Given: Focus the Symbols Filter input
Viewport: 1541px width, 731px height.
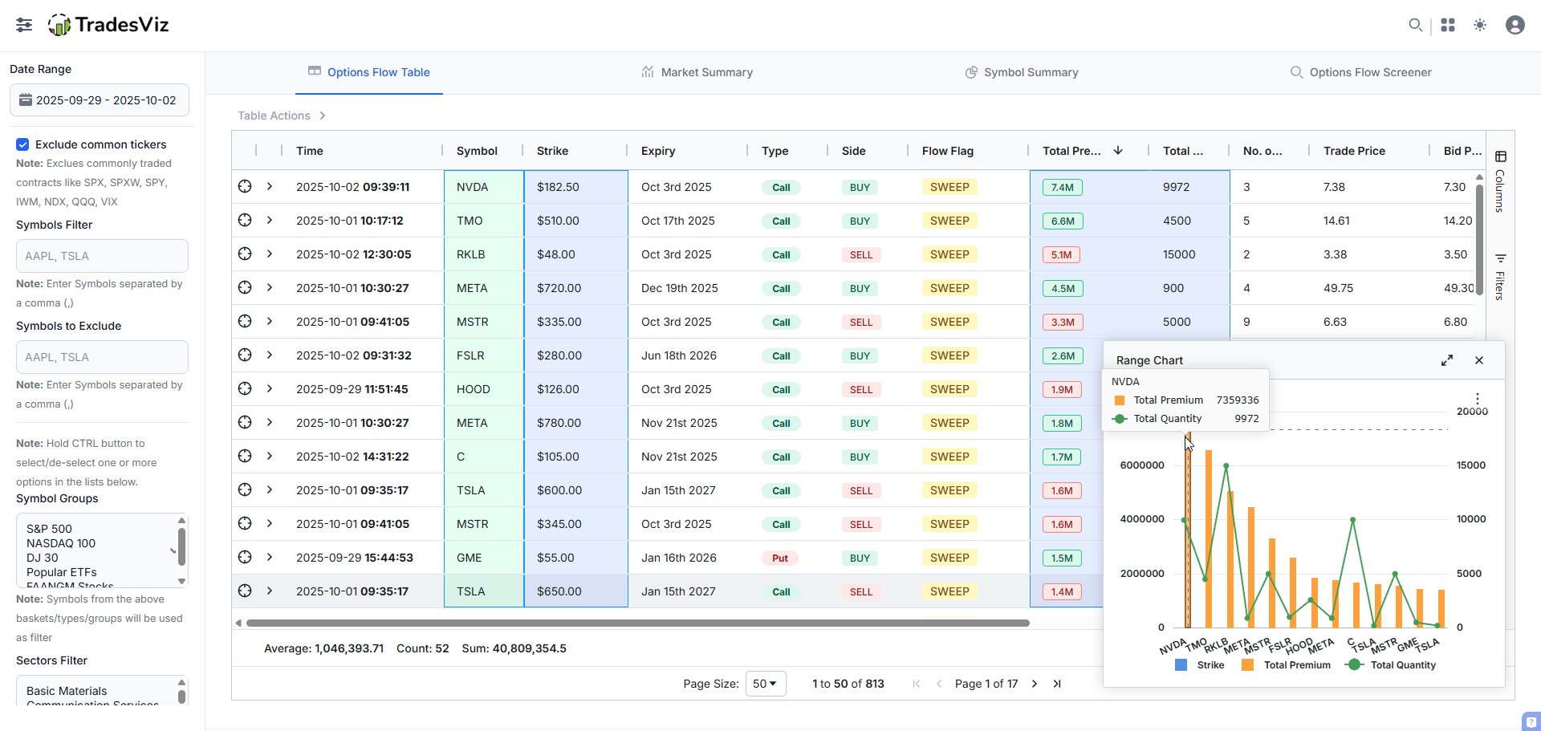Looking at the screenshot, I should (x=102, y=256).
